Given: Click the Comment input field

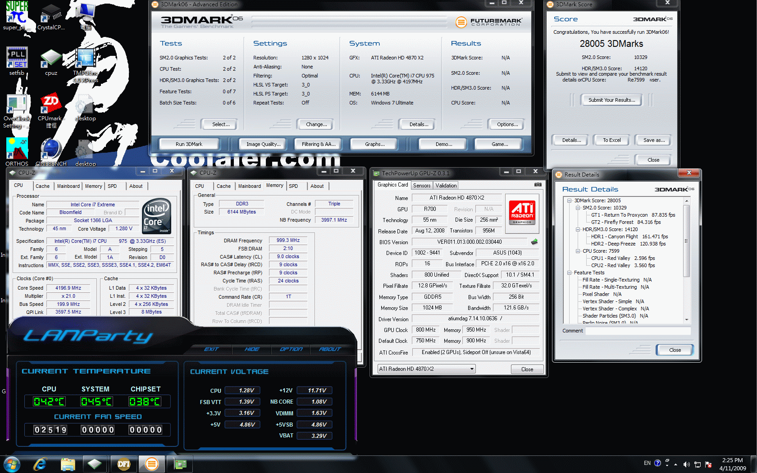Looking at the screenshot, I should click(638, 331).
